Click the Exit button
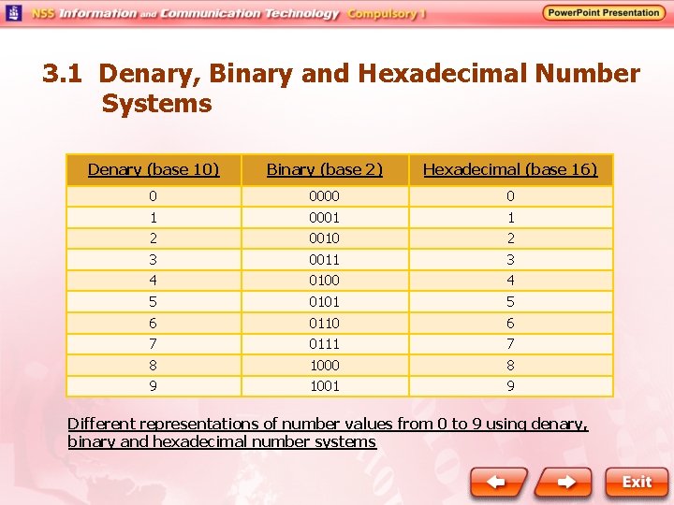This screenshot has width=674, height=505. (637, 482)
